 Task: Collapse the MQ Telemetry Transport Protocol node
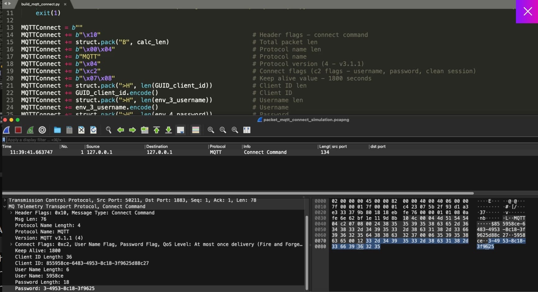(x=5, y=207)
